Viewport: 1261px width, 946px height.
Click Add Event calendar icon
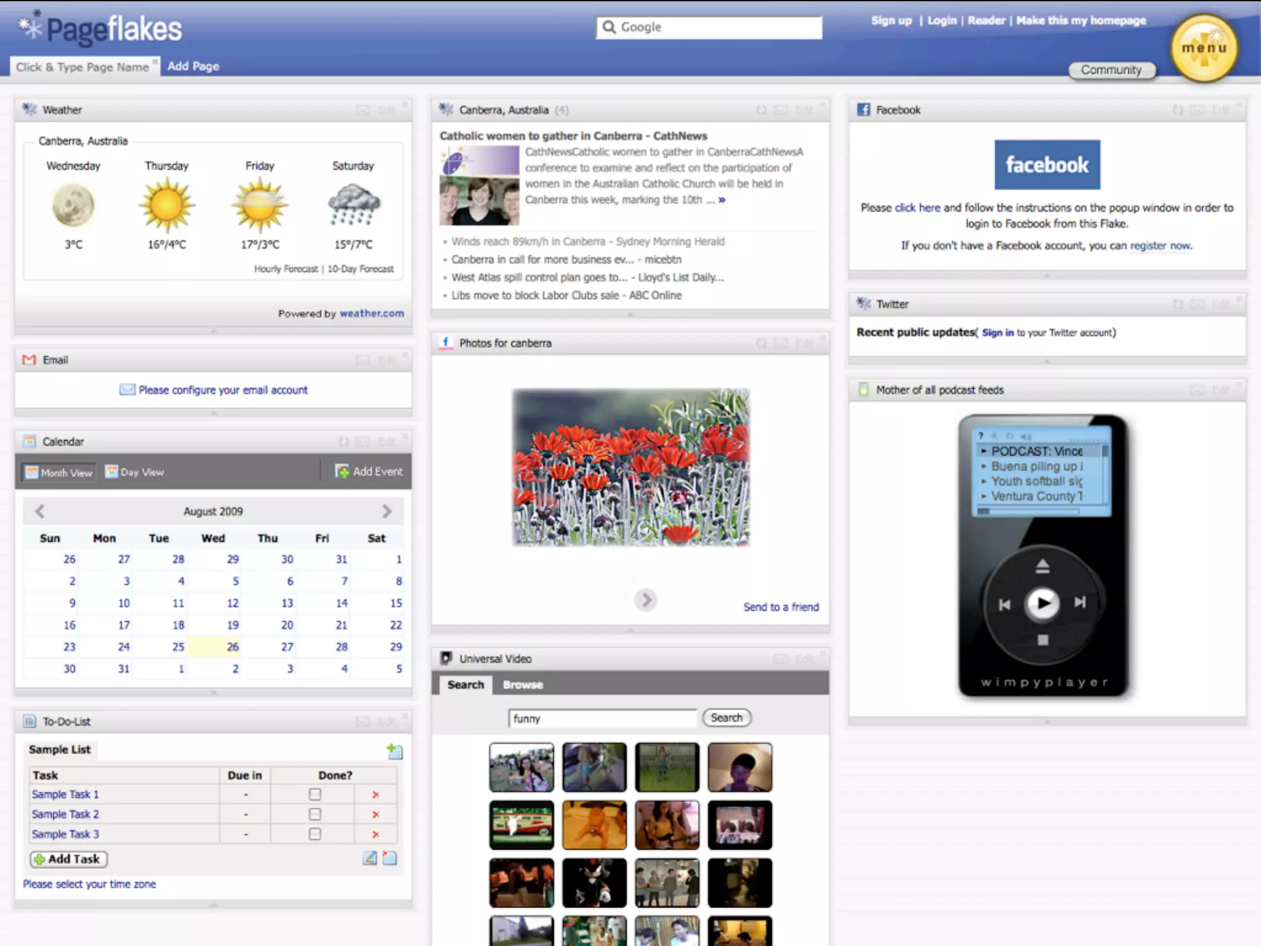[x=342, y=471]
